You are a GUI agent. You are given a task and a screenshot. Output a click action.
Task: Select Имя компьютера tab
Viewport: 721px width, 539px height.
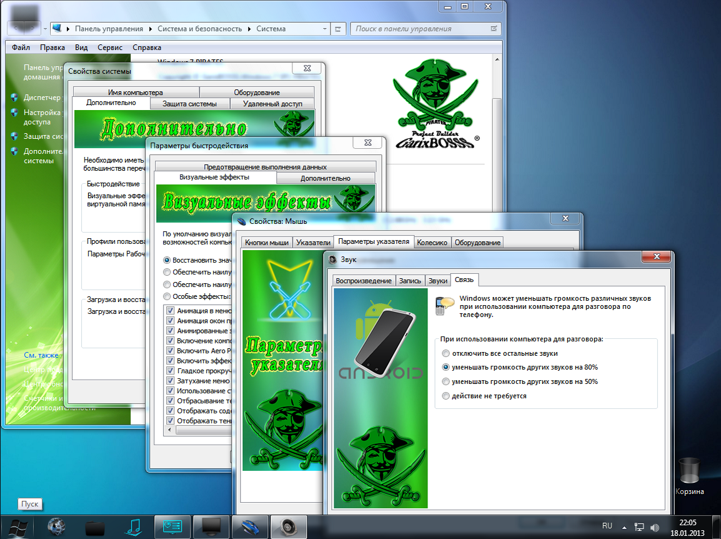[136, 92]
